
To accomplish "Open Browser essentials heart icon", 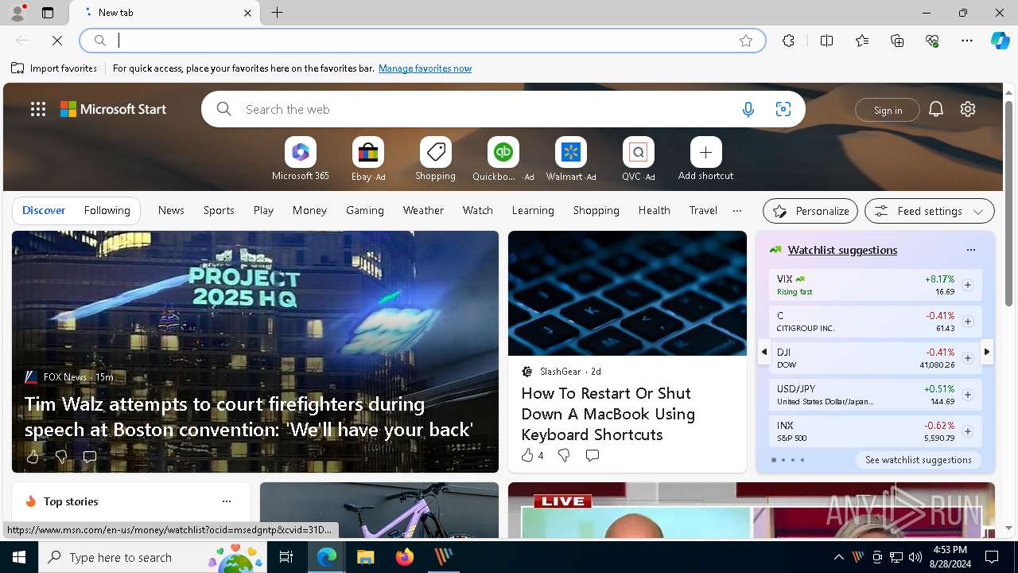I will tap(932, 41).
